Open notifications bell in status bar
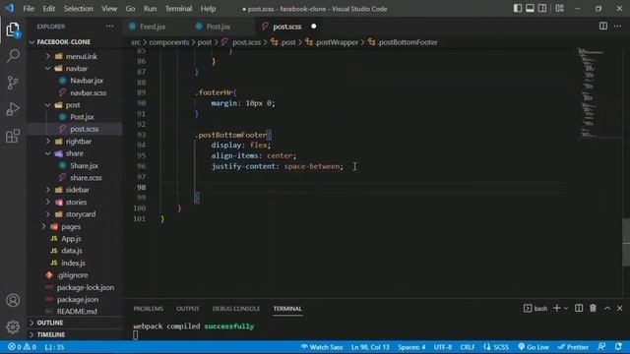The image size is (630, 354). pos(618,347)
